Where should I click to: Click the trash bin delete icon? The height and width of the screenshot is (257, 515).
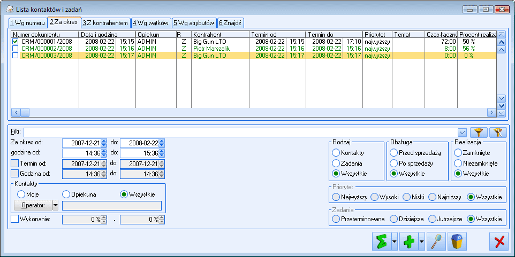click(x=458, y=242)
